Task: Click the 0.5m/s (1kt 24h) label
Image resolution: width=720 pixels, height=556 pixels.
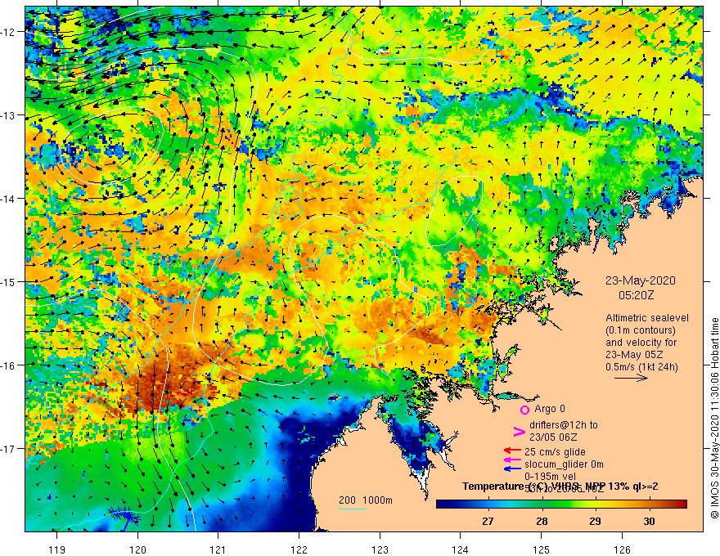Action: coord(641,367)
